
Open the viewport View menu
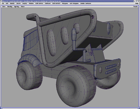(x=4, y=6)
